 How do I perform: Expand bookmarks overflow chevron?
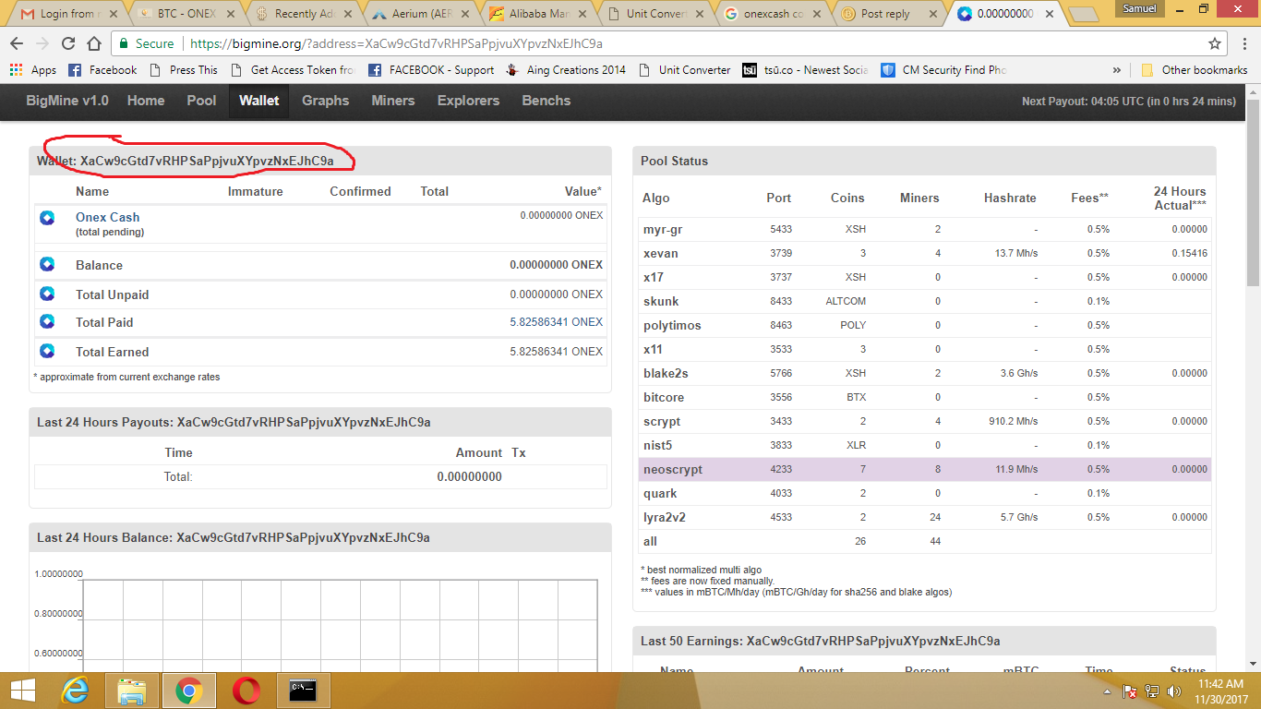point(1117,69)
